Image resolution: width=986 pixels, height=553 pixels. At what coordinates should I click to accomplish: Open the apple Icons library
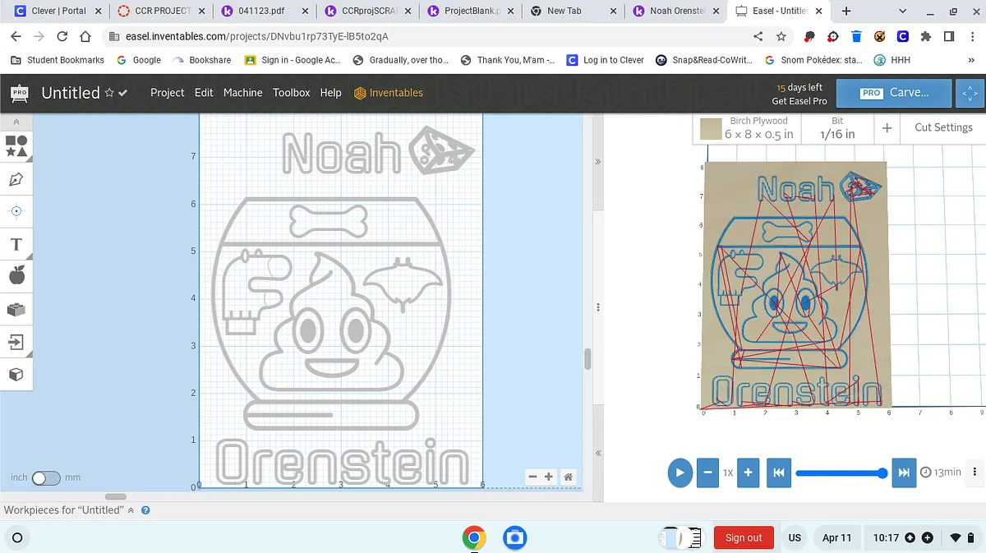tap(16, 276)
